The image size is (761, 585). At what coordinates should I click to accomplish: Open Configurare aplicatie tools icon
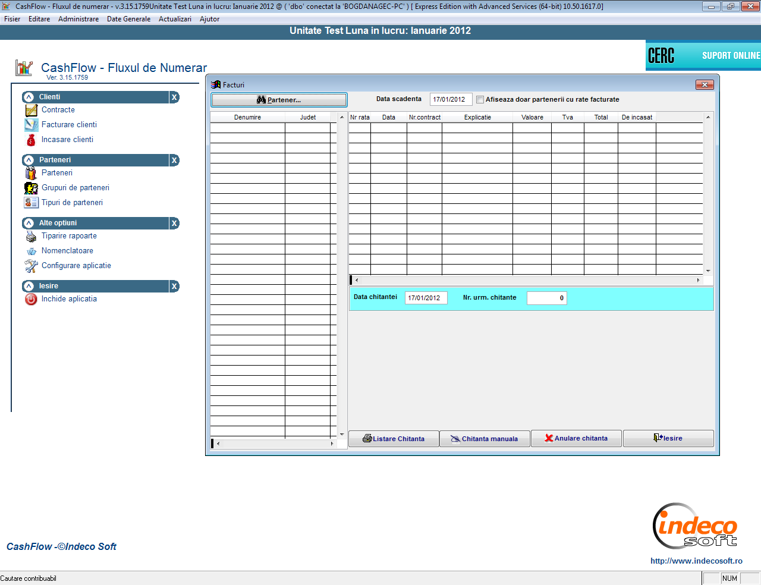coord(31,266)
